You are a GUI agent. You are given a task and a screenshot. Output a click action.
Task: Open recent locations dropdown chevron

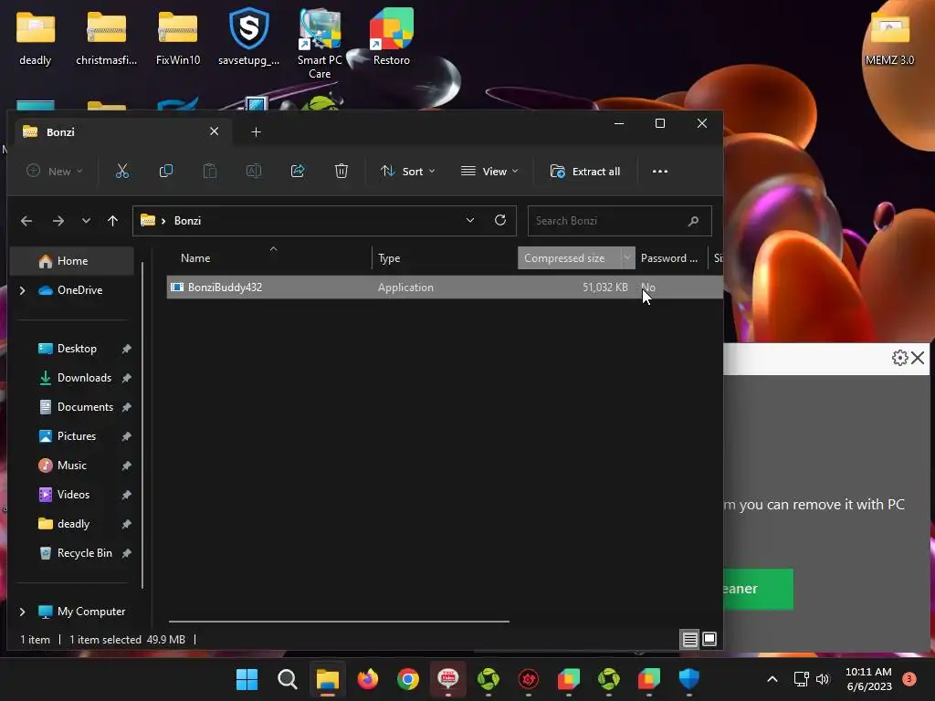pyautogui.click(x=86, y=221)
